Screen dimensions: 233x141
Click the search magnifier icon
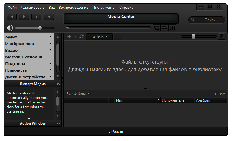pyautogui.click(x=193, y=20)
